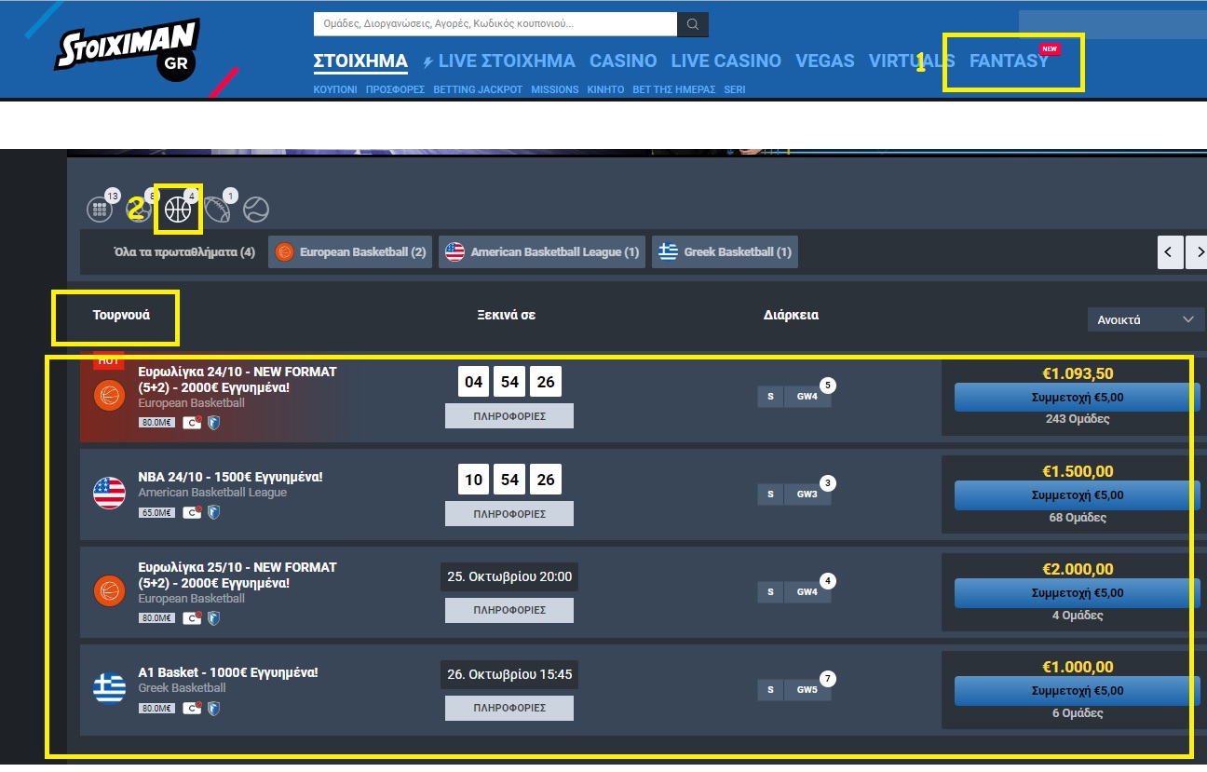Open the NBA 24/10 - 1500€ Εγγυημένα! title
The width and height of the screenshot is (1207, 772).
pyautogui.click(x=230, y=477)
